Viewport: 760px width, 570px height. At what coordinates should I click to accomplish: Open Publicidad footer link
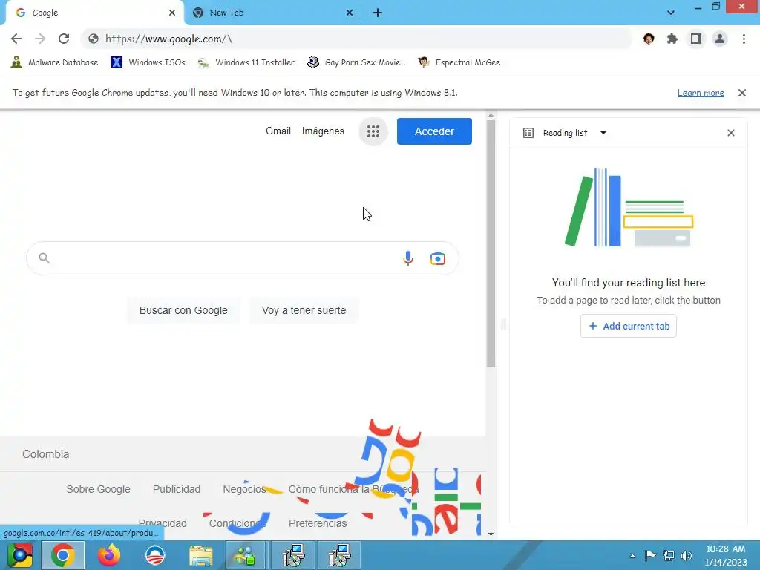(177, 489)
